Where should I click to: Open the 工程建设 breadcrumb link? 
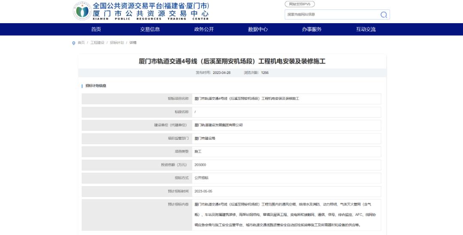tap(97, 43)
